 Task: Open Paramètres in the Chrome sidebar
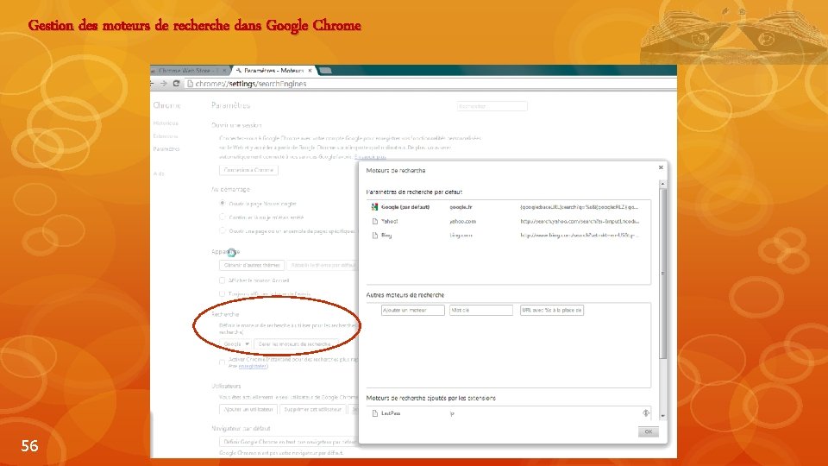[x=166, y=149]
